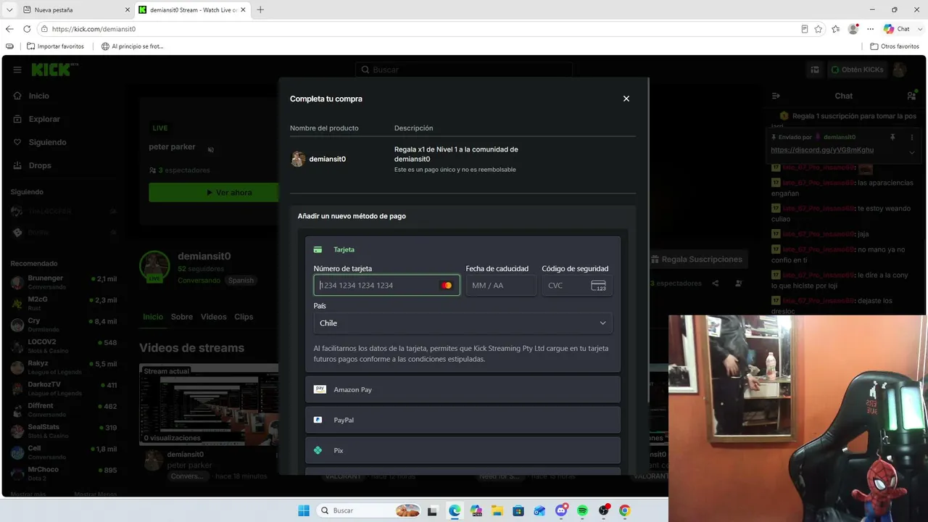Viewport: 928px width, 522px height.
Task: Add this page to favorites star
Action: 819,29
